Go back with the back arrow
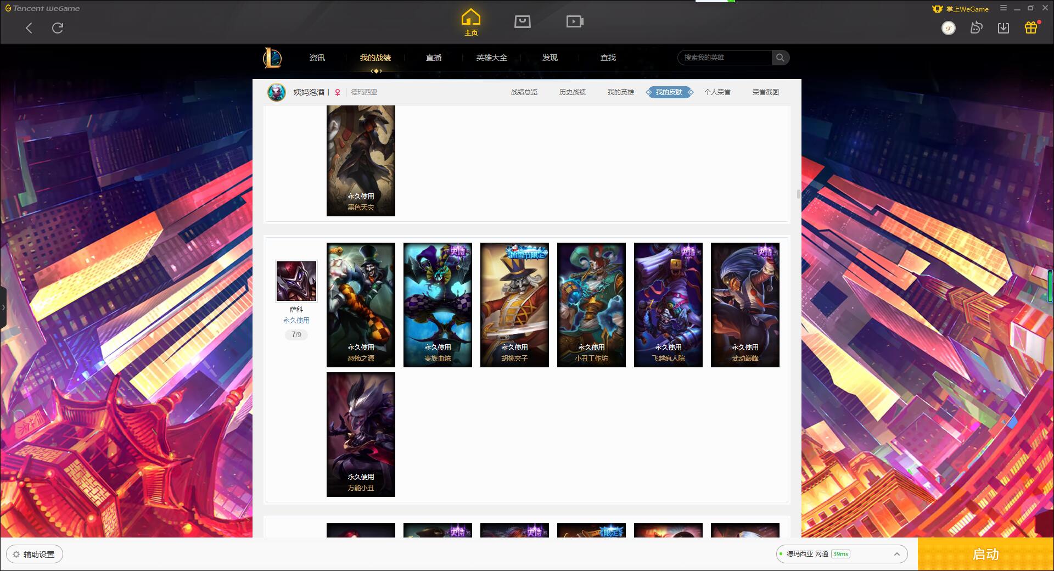The height and width of the screenshot is (571, 1054). pyautogui.click(x=29, y=28)
